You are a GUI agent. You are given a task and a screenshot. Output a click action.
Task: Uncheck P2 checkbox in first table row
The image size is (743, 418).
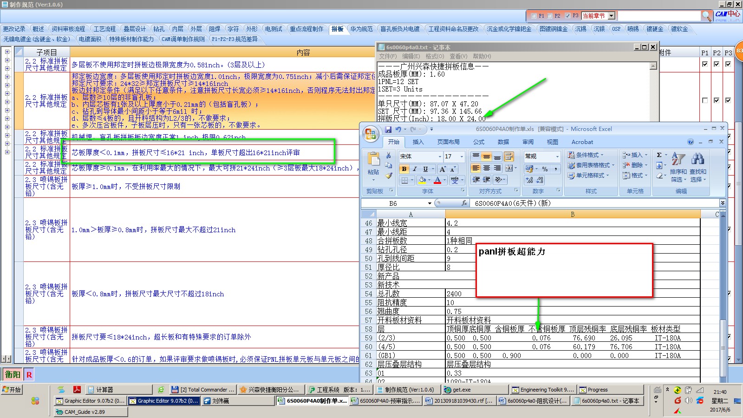(x=717, y=64)
